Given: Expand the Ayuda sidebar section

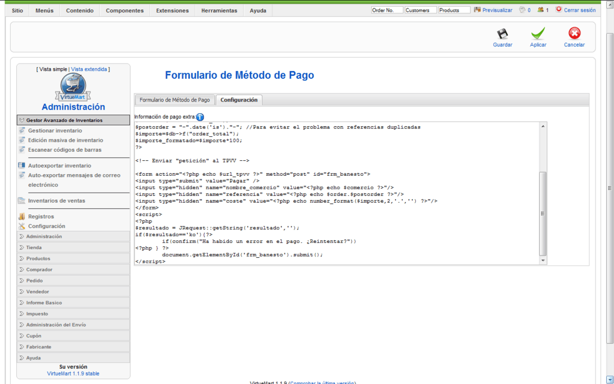Looking at the screenshot, I should click(x=73, y=358).
